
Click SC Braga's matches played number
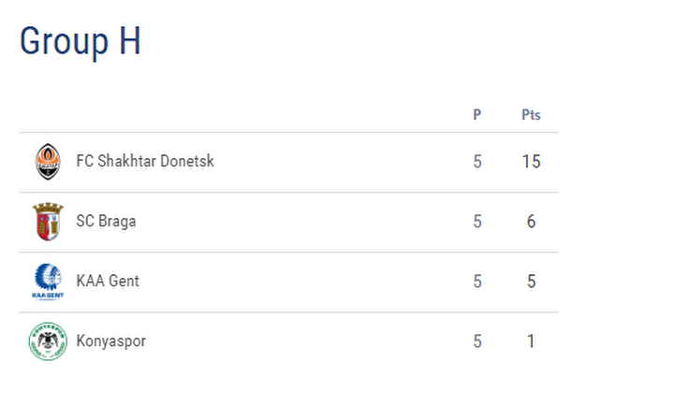[x=477, y=222]
